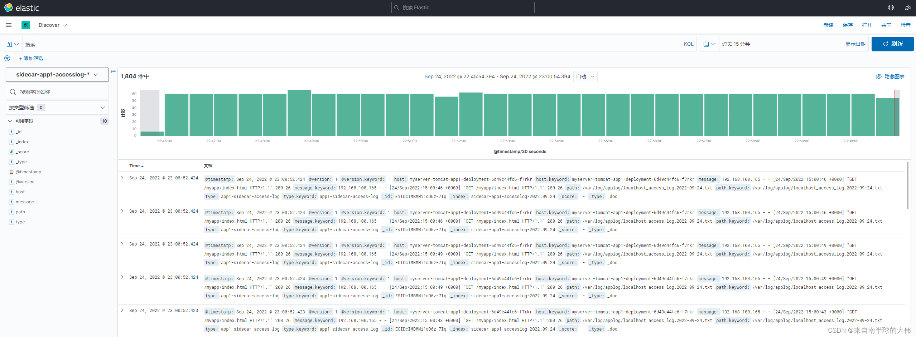Open the help menu icon

tap(891, 8)
